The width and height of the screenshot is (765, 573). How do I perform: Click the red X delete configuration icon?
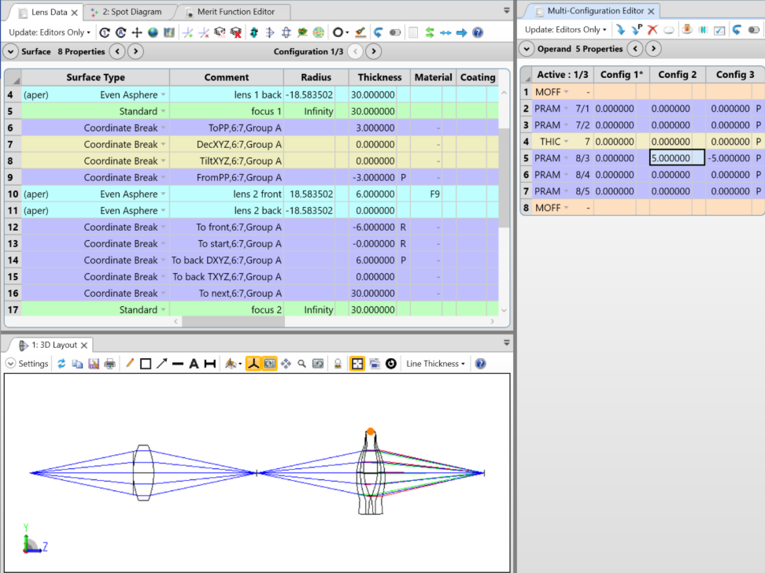(652, 30)
